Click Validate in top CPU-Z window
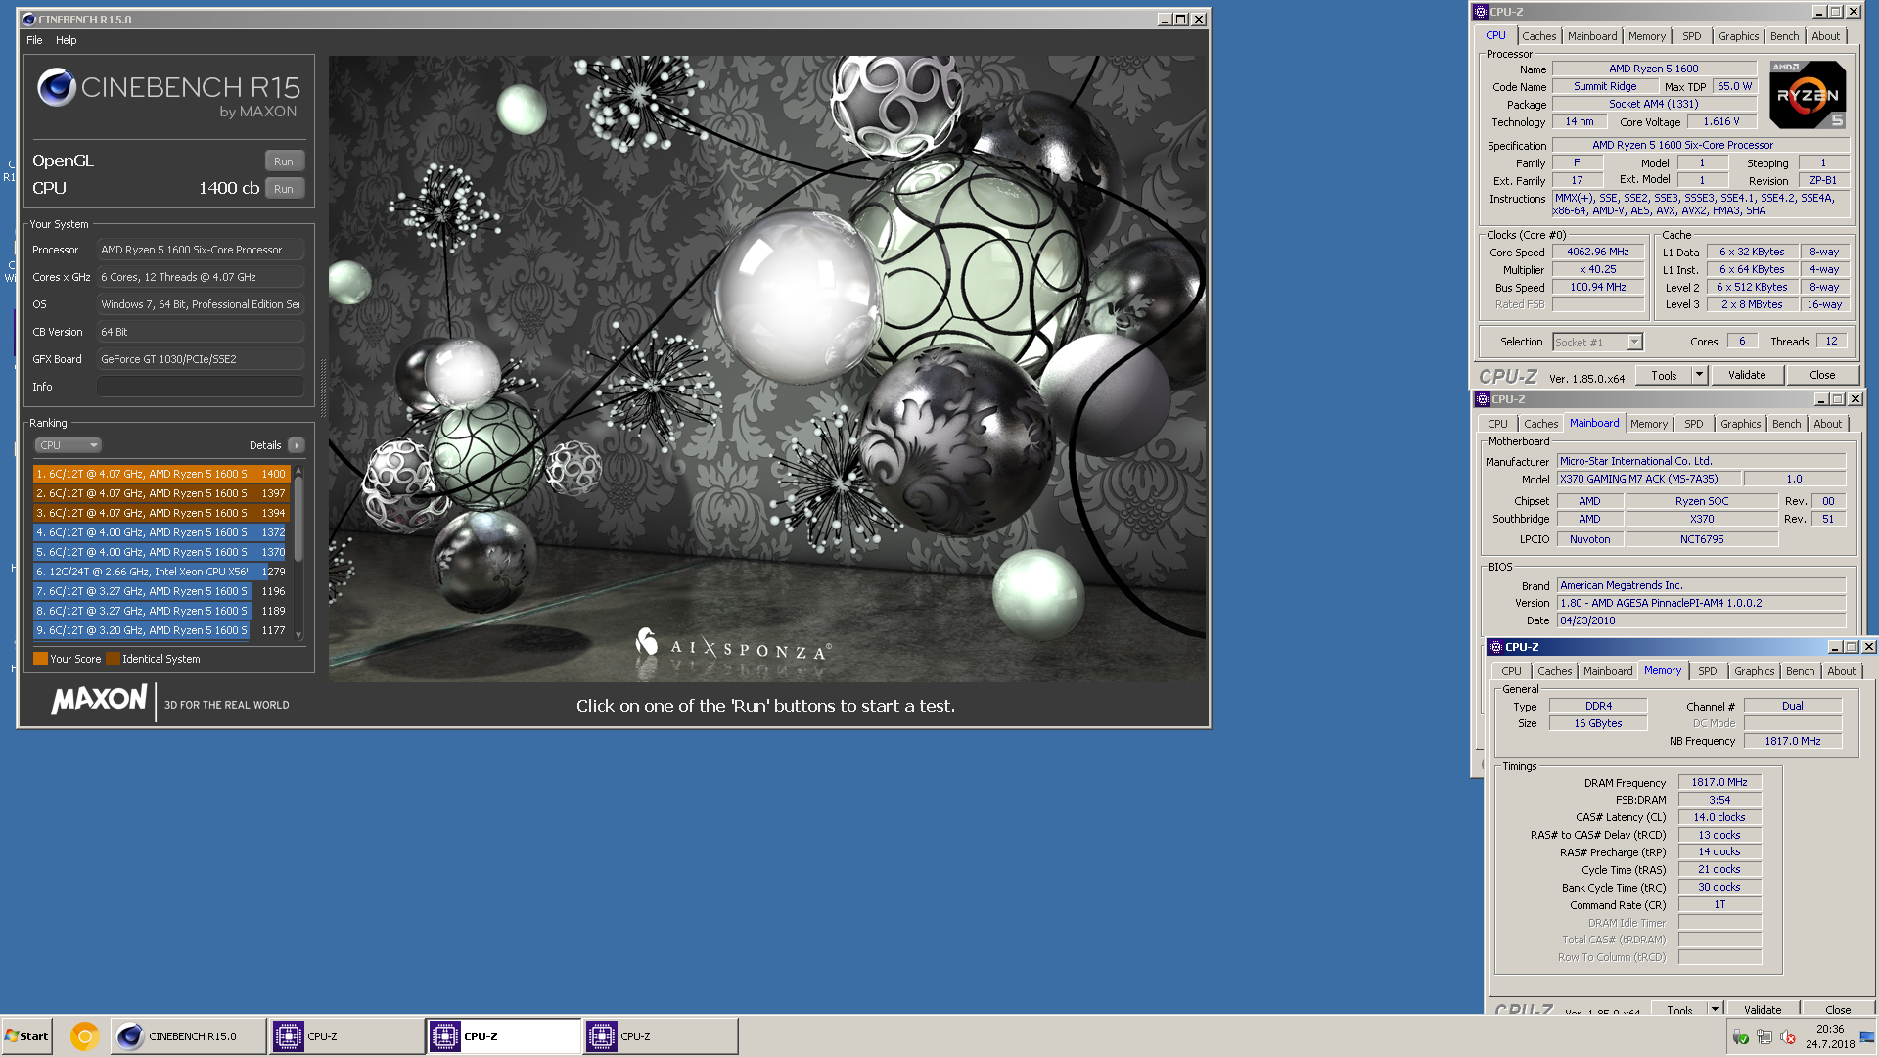 pos(1747,375)
